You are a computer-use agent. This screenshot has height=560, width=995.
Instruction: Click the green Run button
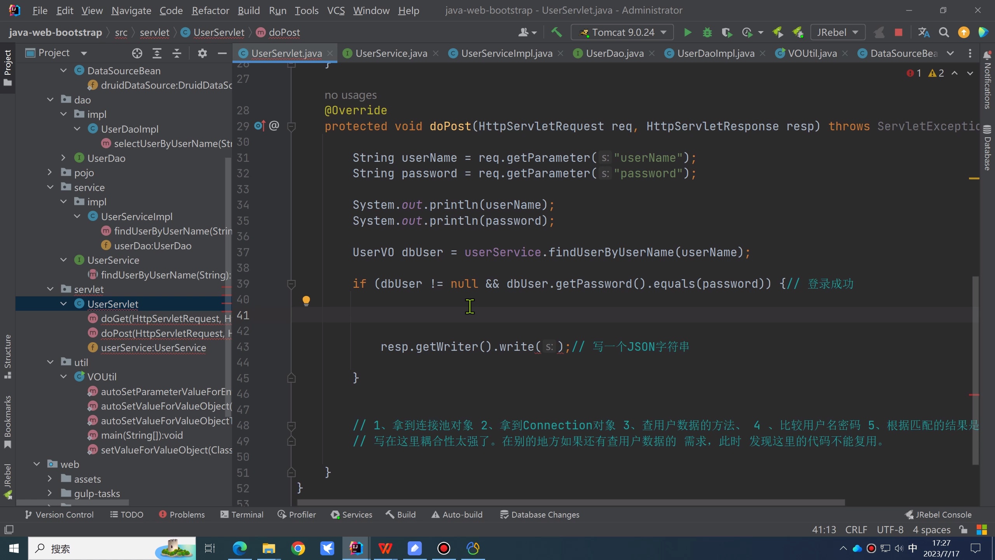click(688, 32)
